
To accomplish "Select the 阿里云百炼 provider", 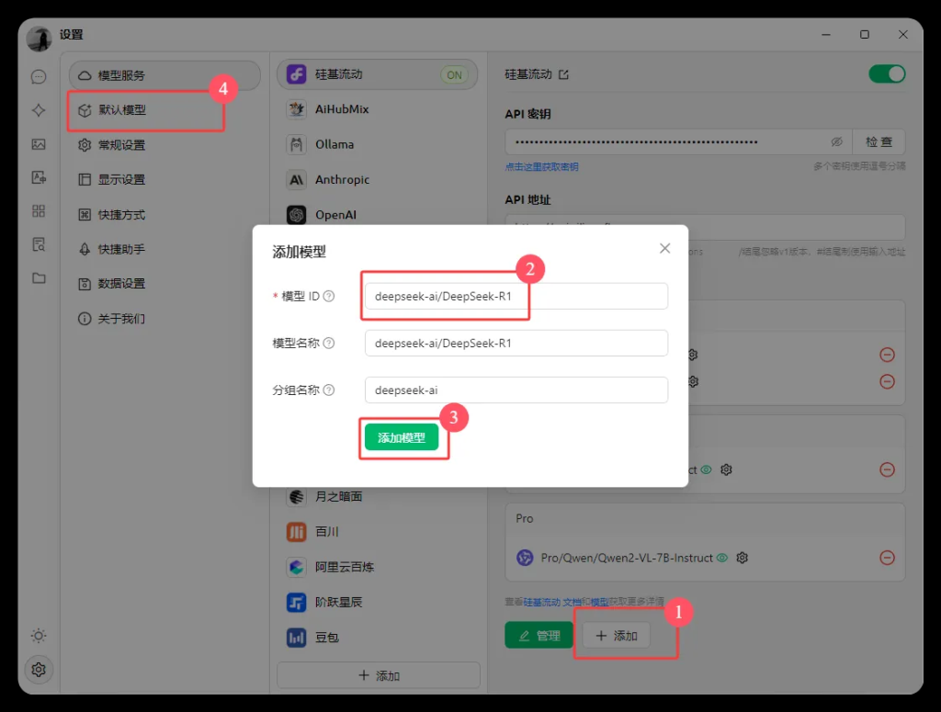I will click(x=378, y=567).
